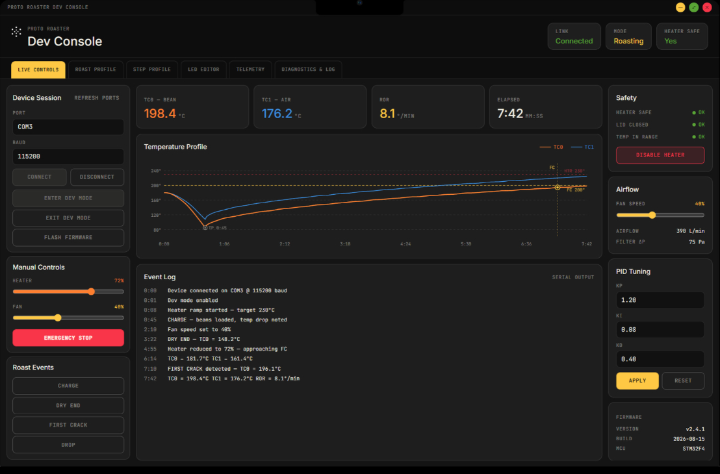Screen dimensions: 720x474
Task: Click log entry 'Dev mode enabled'
Action: point(193,301)
